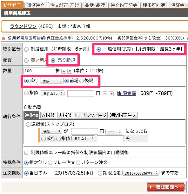
Task: Click the 数量 quantity input field
Action: click(39, 71)
